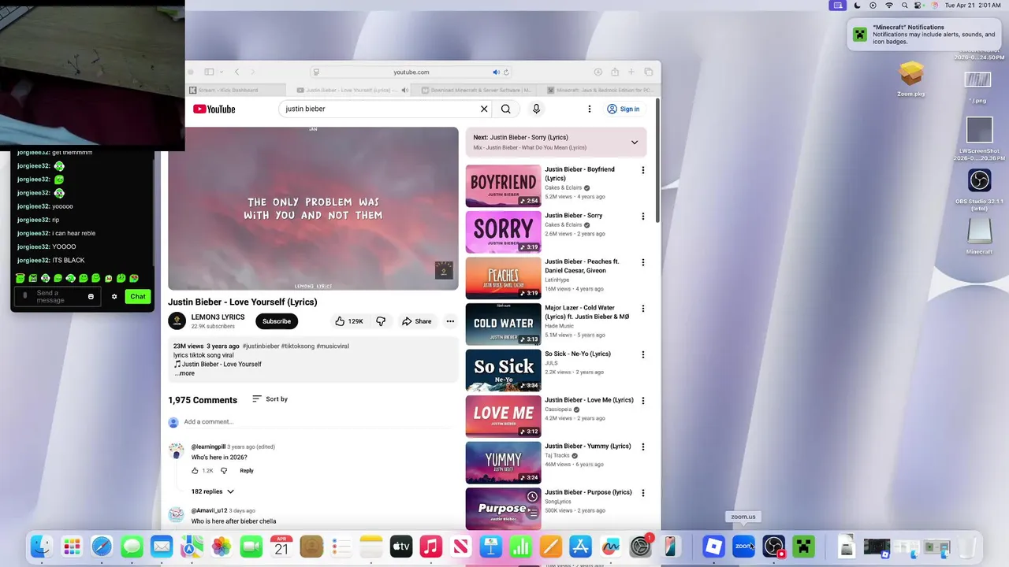Open Music app in the Dock
The height and width of the screenshot is (567, 1009).
431,546
